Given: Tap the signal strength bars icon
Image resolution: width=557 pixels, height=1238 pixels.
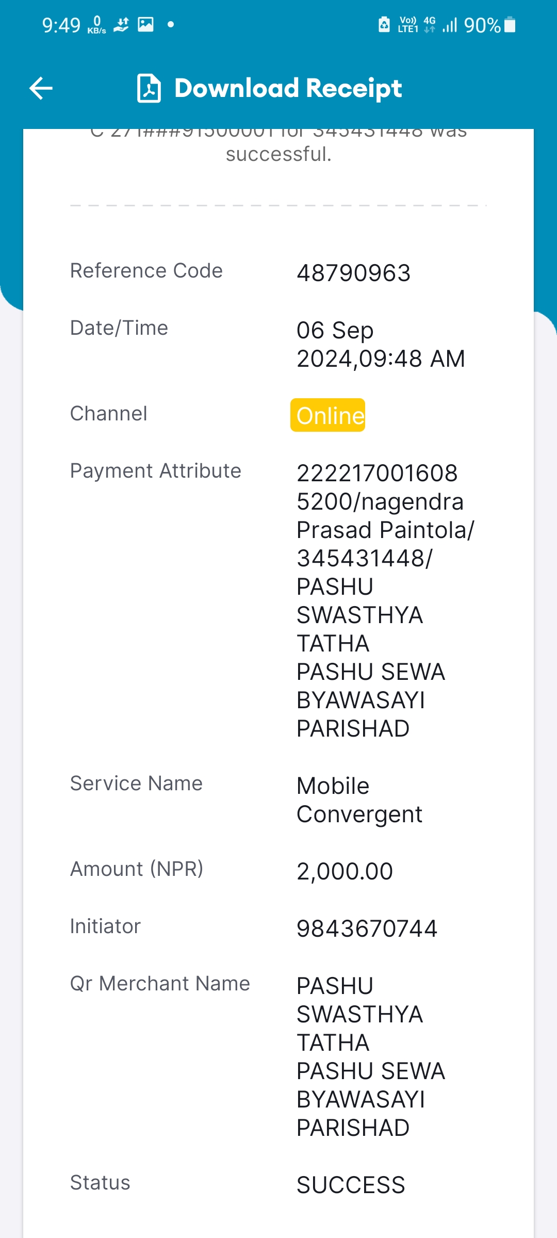Looking at the screenshot, I should (450, 25).
